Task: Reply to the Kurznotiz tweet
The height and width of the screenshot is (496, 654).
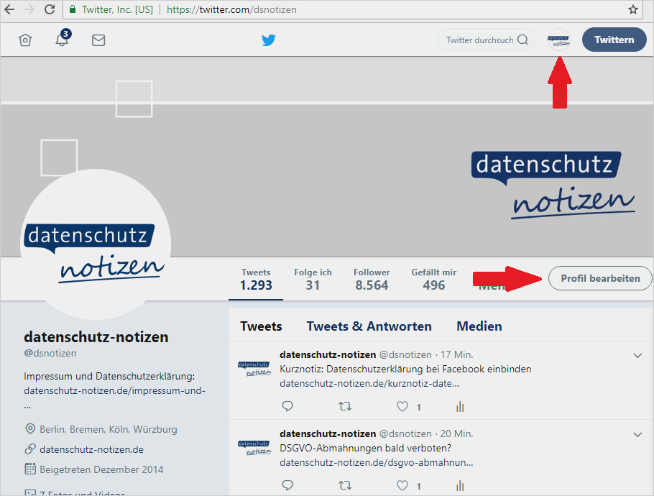Action: pos(287,406)
